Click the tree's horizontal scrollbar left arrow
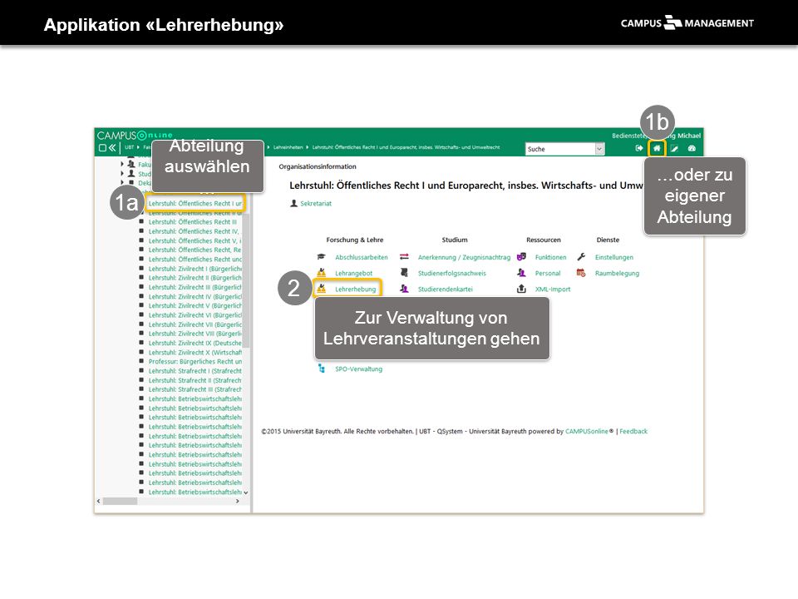Viewport: 798px width, 599px height. tap(99, 501)
